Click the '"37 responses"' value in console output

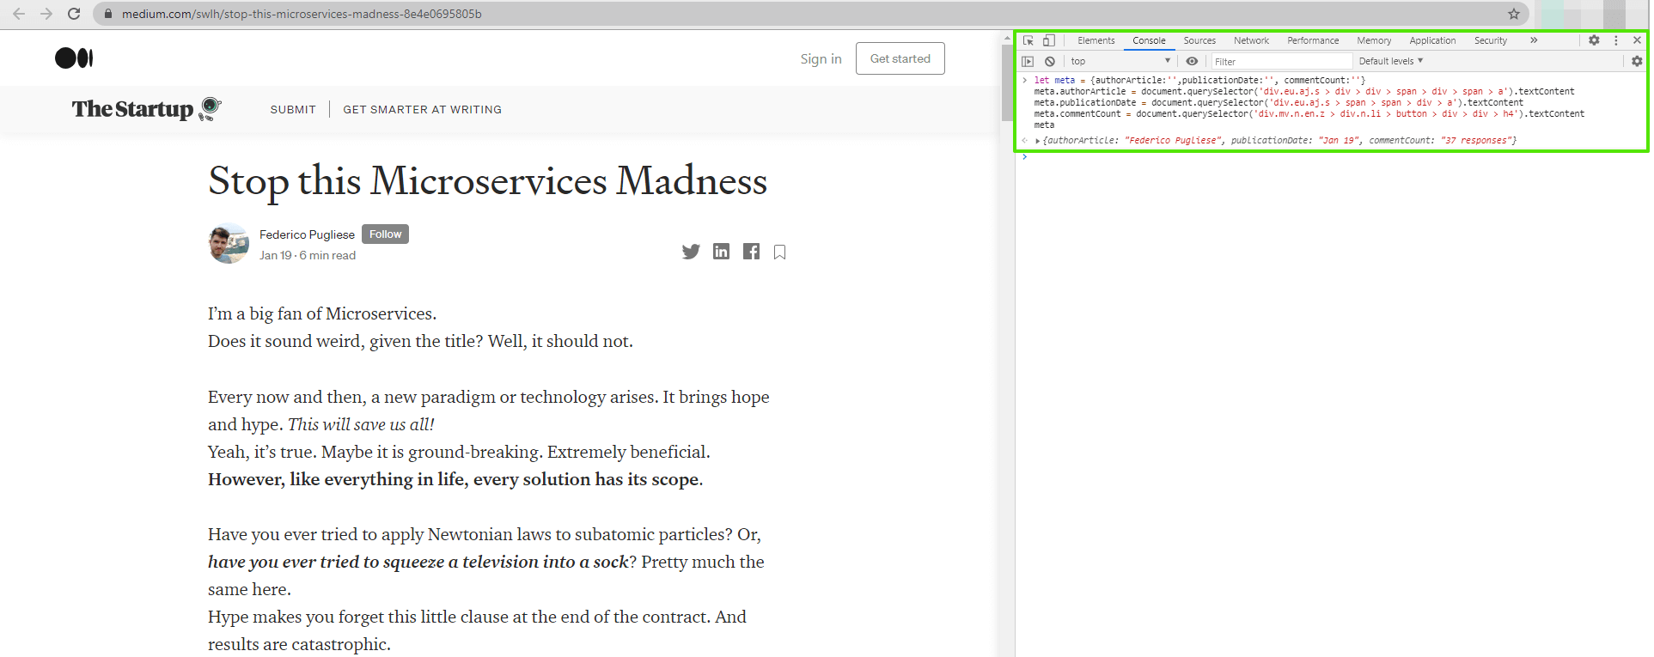point(1476,140)
